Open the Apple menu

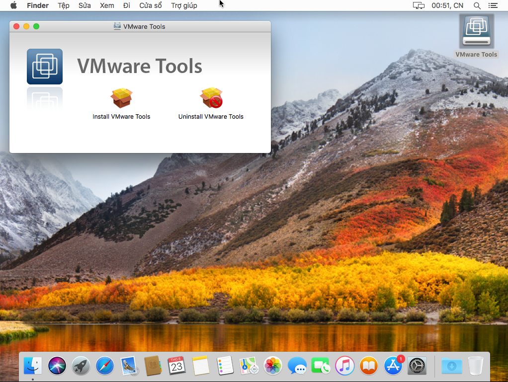(x=13, y=5)
